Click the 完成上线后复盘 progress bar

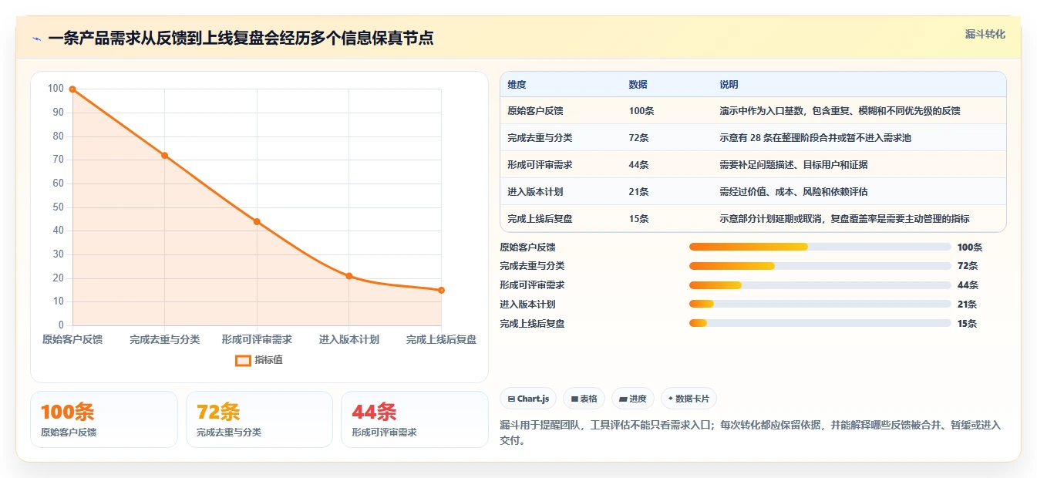click(820, 324)
